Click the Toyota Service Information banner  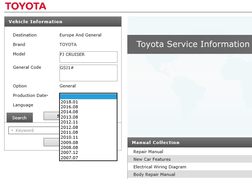(189, 44)
